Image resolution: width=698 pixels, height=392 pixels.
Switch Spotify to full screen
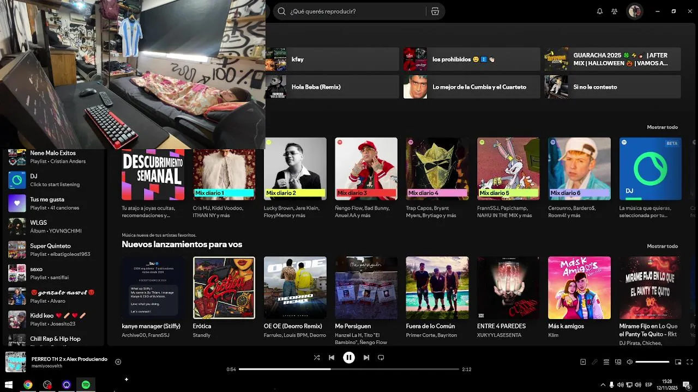coord(690,362)
